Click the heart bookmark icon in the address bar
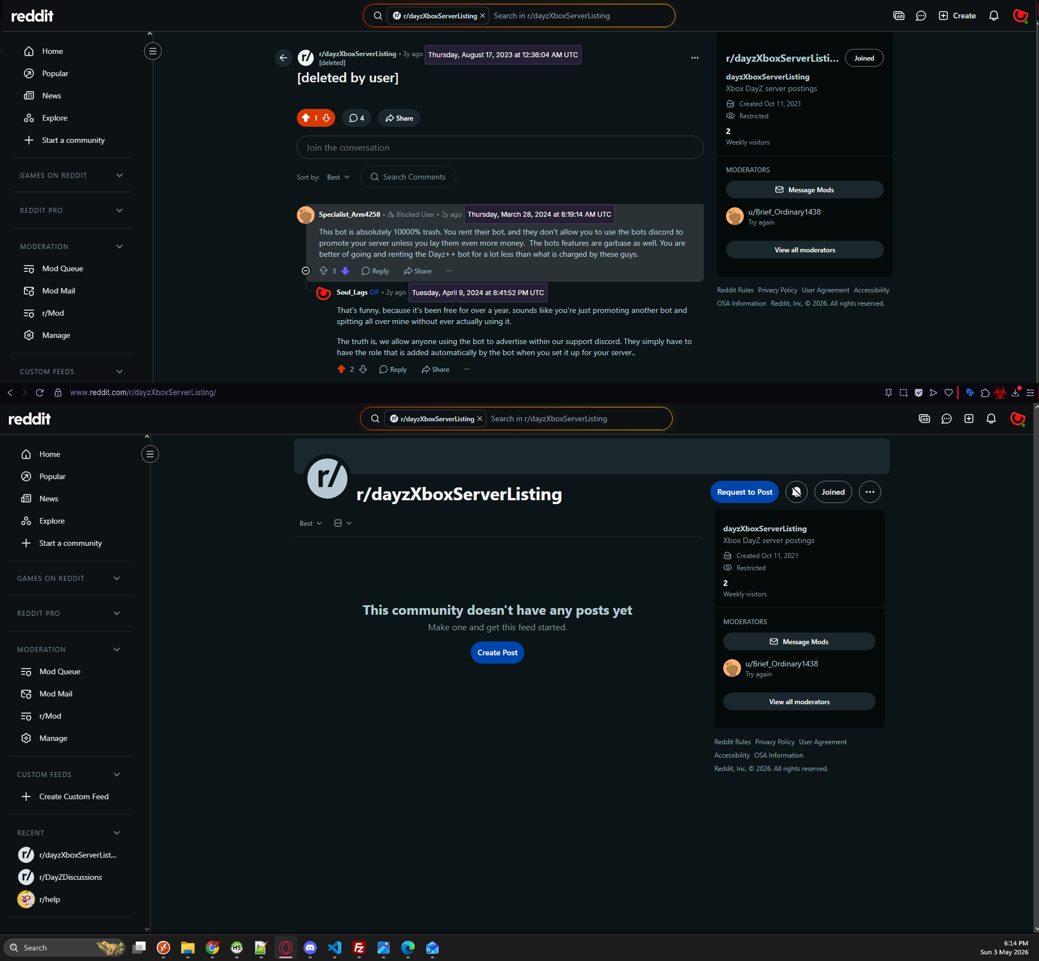 pos(948,393)
